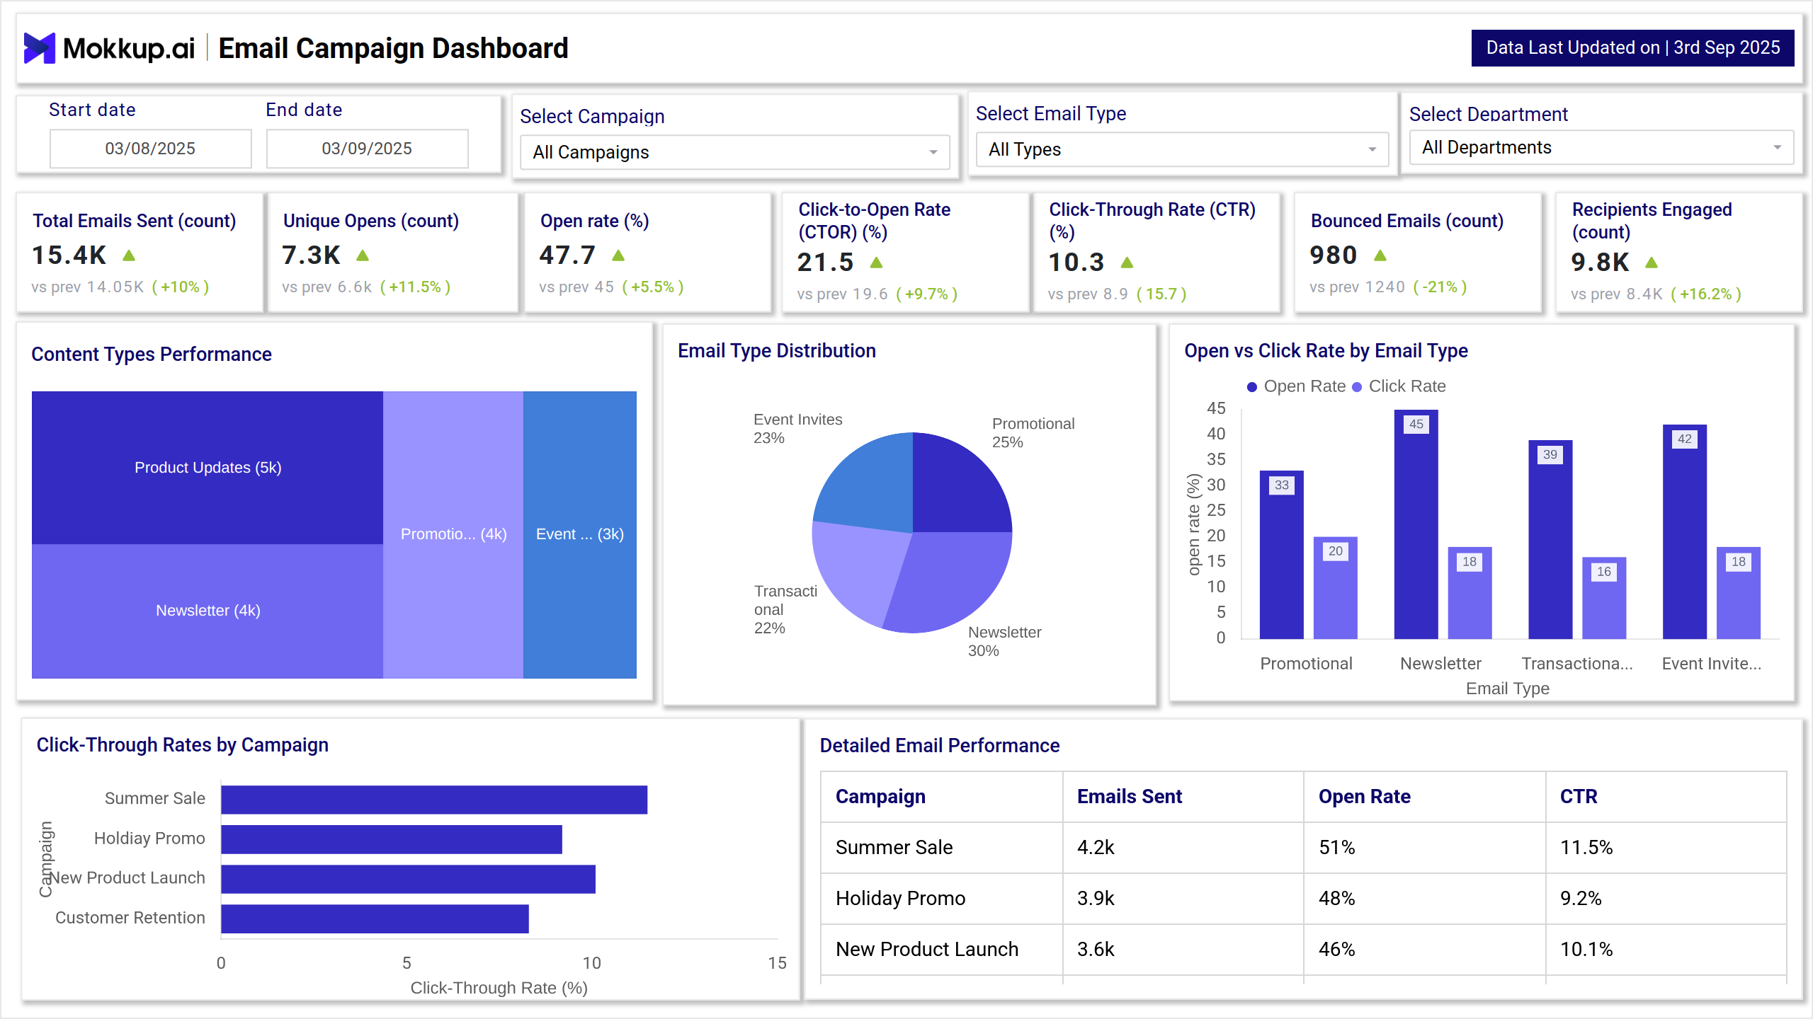Click the Summer Sale horizontal bar
1813x1019 pixels.
click(434, 800)
